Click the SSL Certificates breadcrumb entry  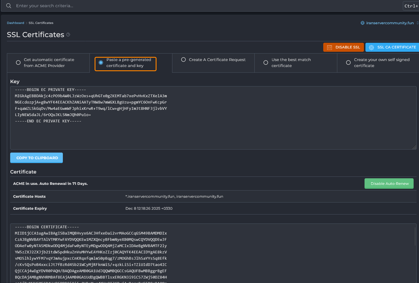point(41,23)
